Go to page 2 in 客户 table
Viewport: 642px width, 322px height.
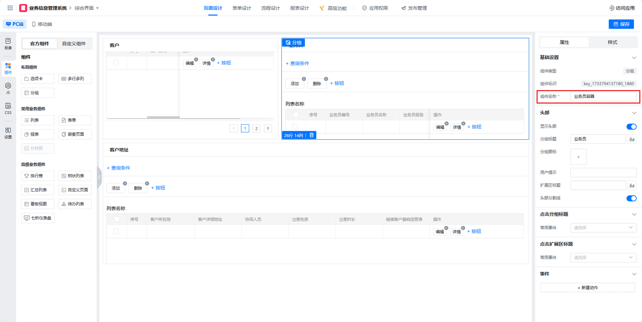pos(256,128)
